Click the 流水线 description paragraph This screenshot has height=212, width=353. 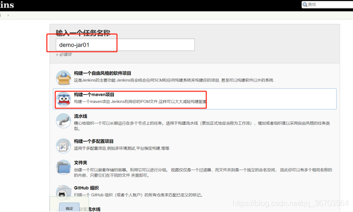coord(202,126)
